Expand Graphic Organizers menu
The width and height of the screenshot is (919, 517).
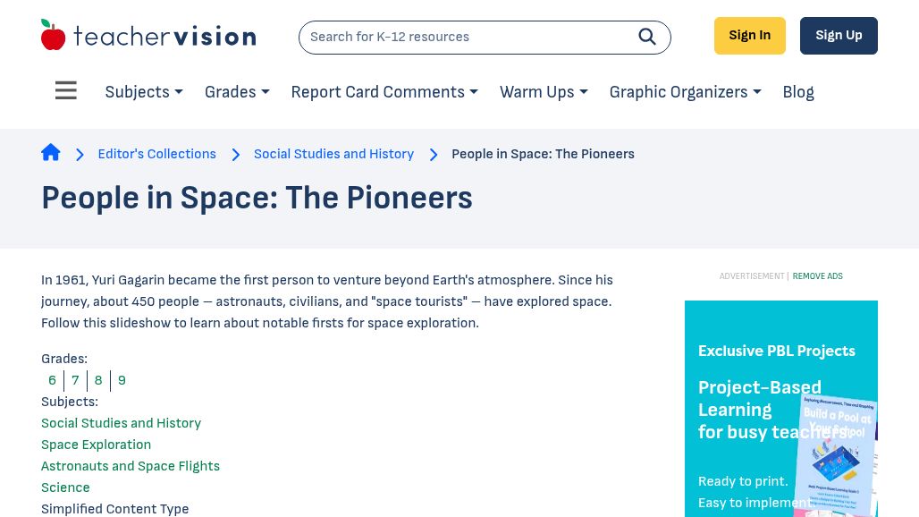685,92
